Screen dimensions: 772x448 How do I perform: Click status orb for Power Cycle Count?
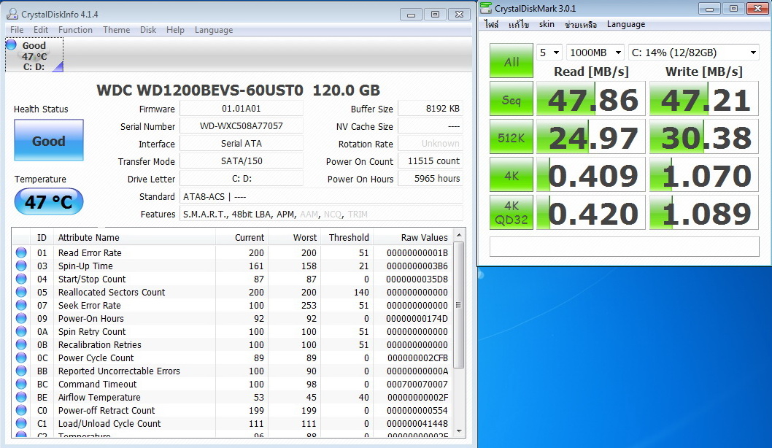pos(21,358)
